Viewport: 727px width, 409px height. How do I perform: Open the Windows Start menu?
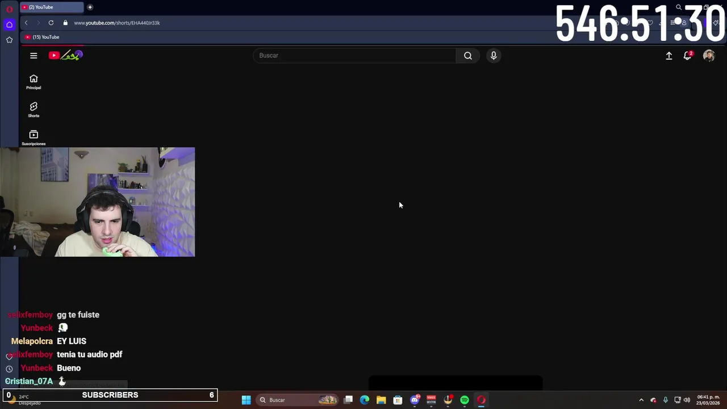(x=246, y=400)
